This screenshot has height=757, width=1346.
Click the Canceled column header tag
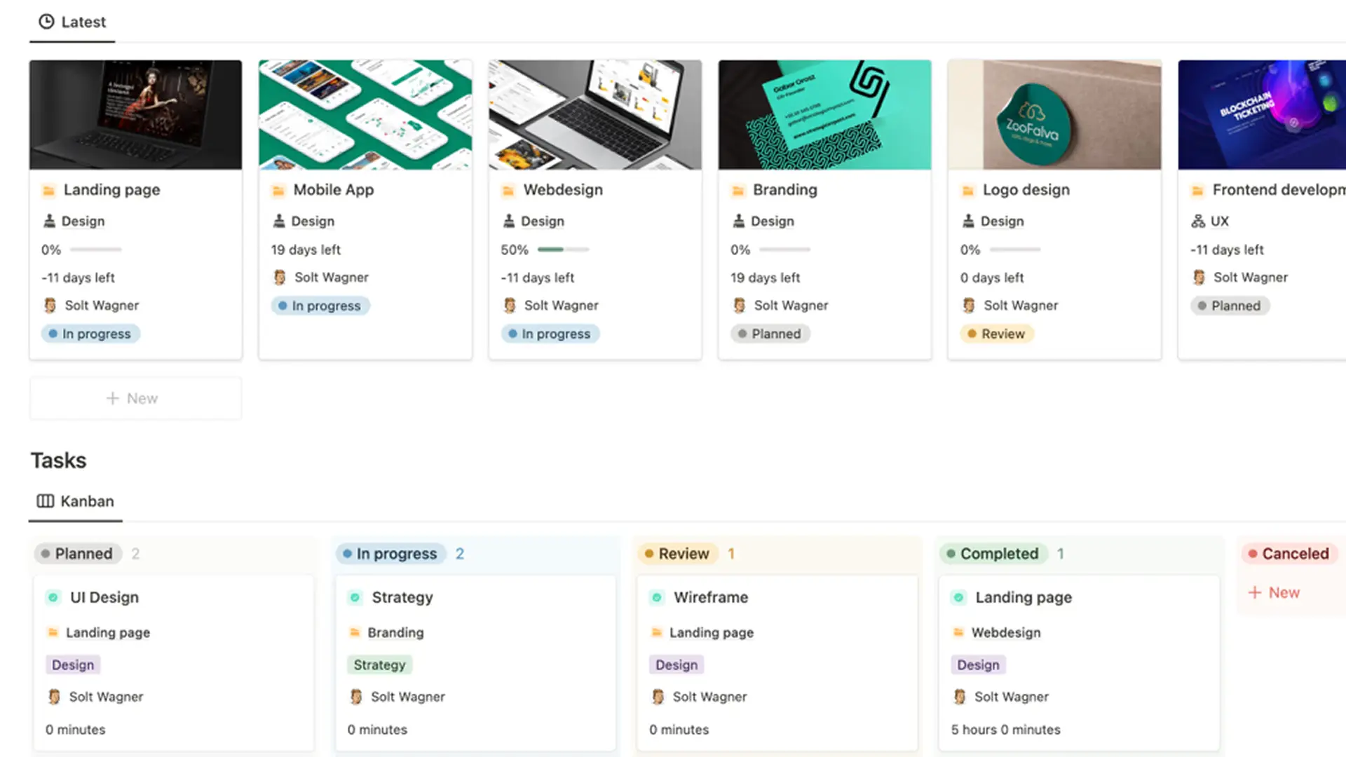pos(1289,554)
